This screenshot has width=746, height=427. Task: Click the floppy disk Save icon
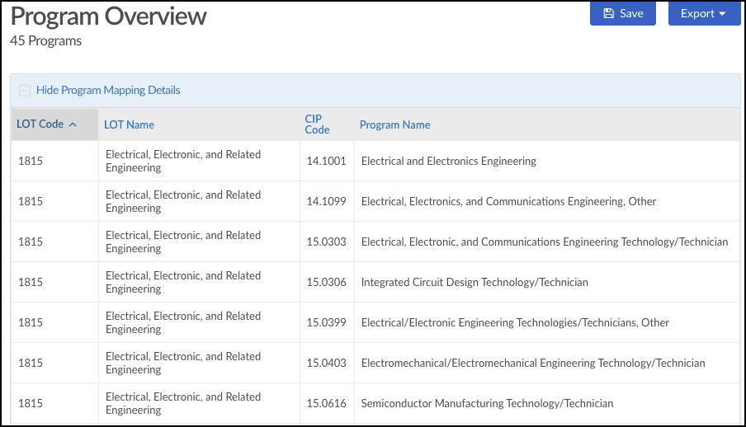tap(608, 13)
